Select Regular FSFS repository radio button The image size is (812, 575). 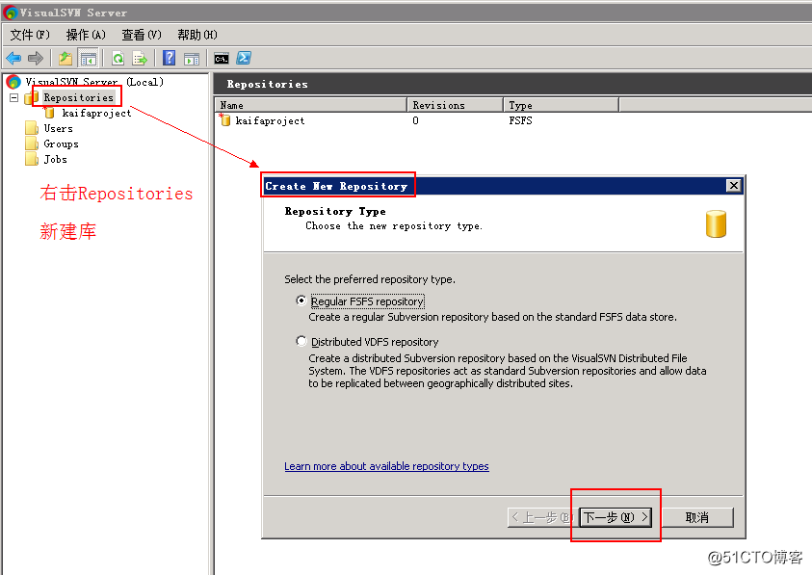point(301,301)
